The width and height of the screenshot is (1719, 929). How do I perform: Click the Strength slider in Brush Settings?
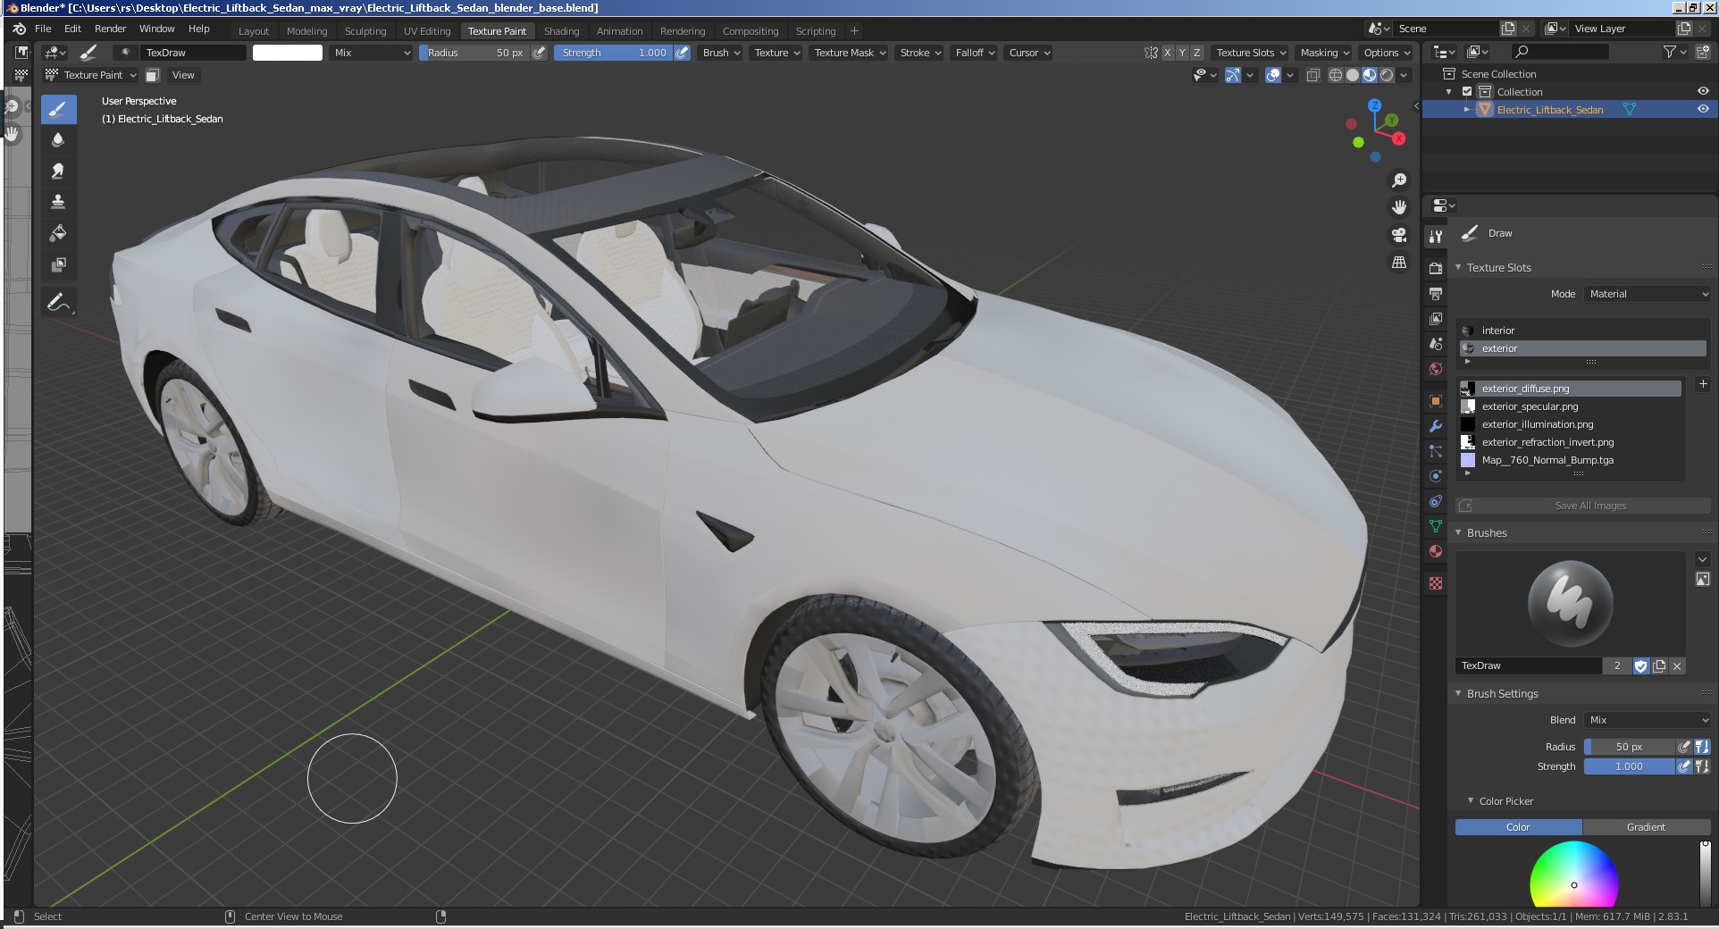coord(1629,766)
